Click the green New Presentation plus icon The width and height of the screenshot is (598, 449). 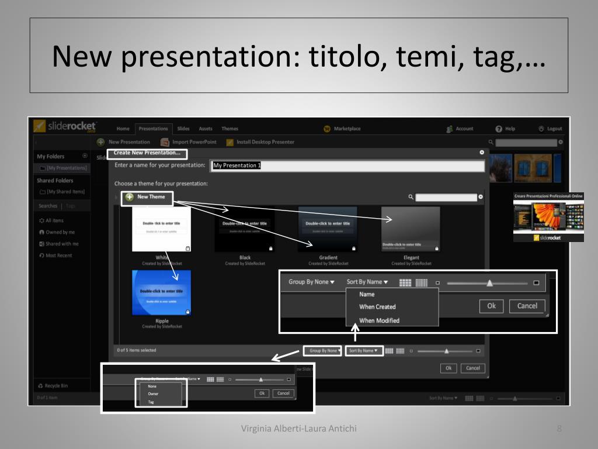[x=100, y=142]
